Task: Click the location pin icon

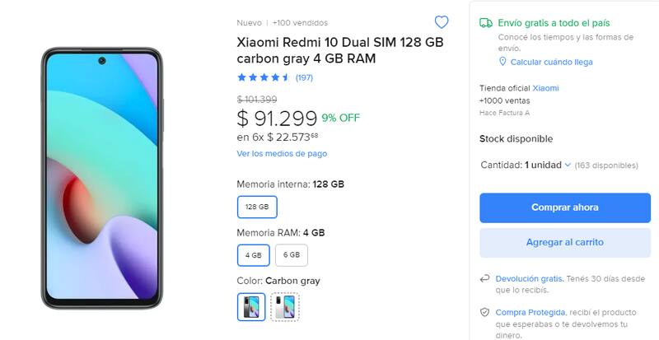Action: pos(502,62)
